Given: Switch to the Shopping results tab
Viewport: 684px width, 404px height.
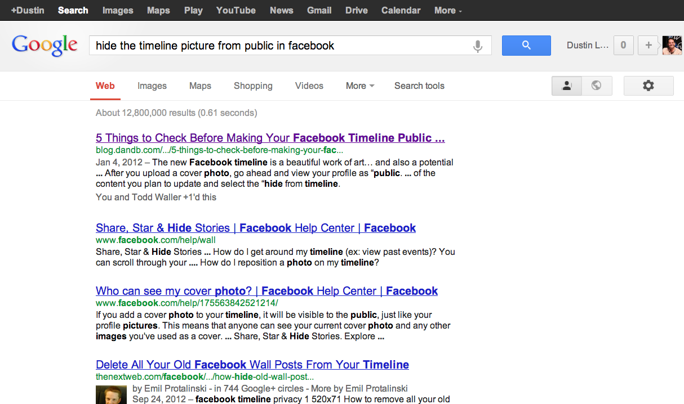Looking at the screenshot, I should 253,86.
